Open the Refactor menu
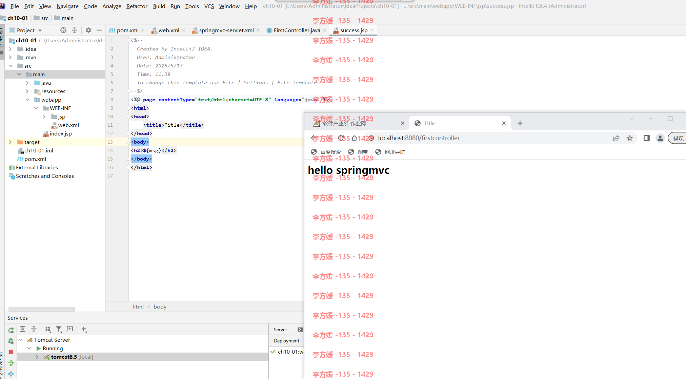 [x=137, y=6]
